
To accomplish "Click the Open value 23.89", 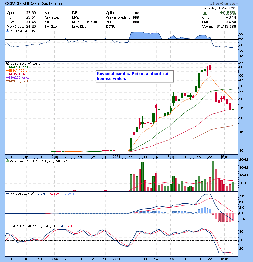I will coord(31,13).
